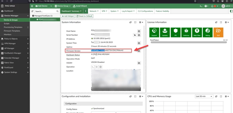Click the IPS license icon
This screenshot has width=233, height=113.
pos(175,32)
